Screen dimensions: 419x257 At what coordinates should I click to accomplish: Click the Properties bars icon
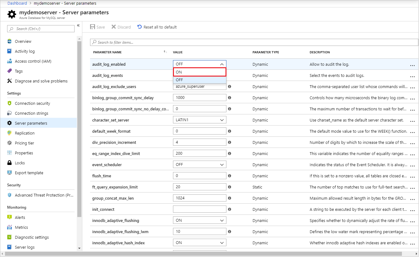[x=9, y=153]
